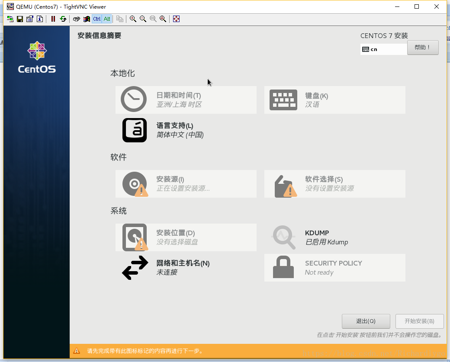450x362 pixels.
Task: Click the "没有选择磁盘" status text
Action: click(x=177, y=242)
